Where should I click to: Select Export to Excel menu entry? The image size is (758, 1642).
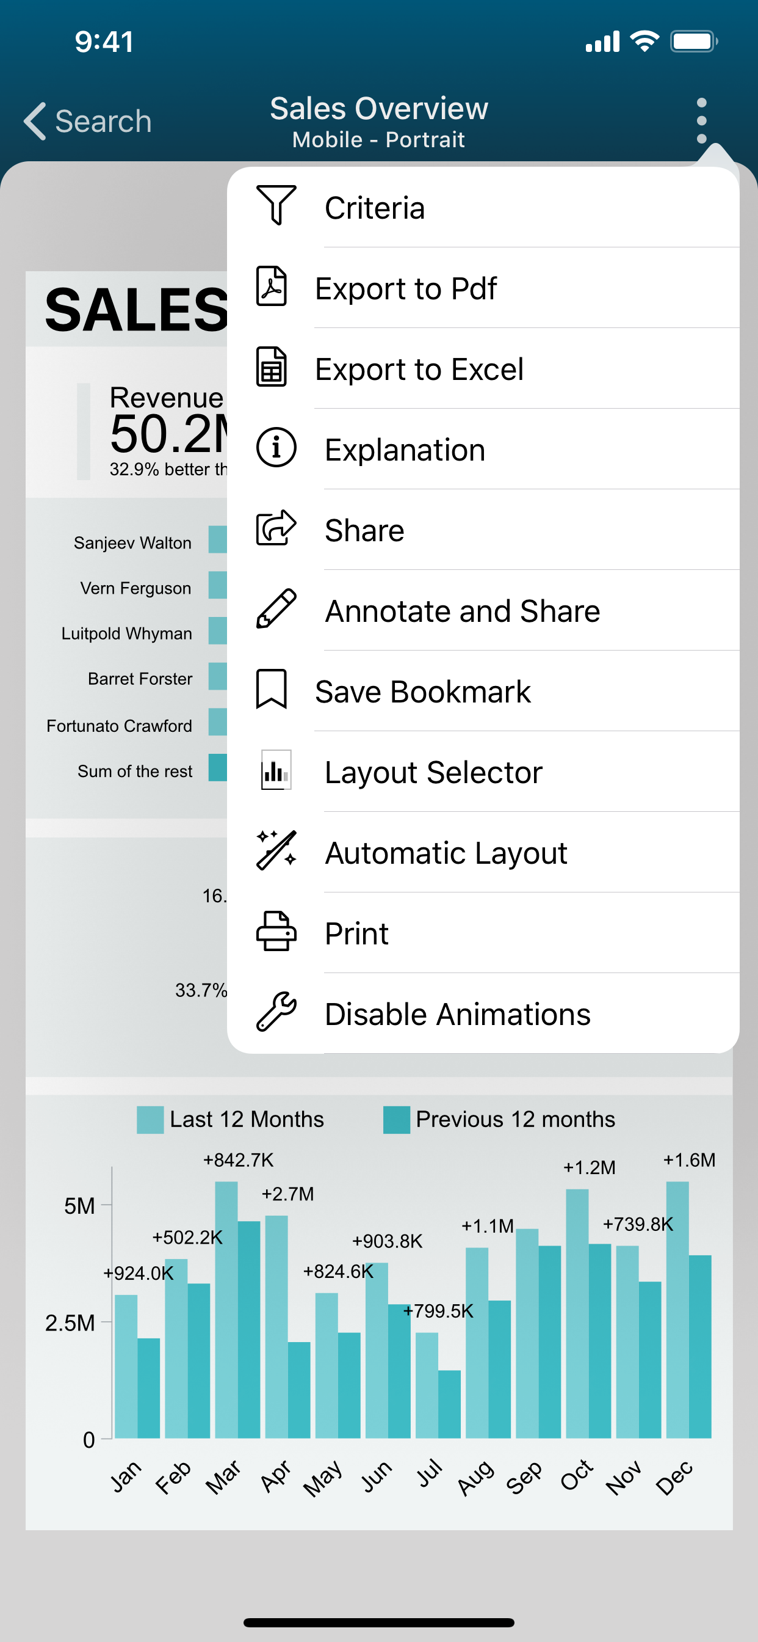click(483, 368)
